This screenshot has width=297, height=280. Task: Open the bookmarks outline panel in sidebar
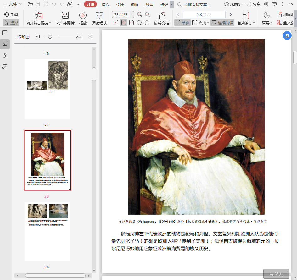[x=5, y=33]
